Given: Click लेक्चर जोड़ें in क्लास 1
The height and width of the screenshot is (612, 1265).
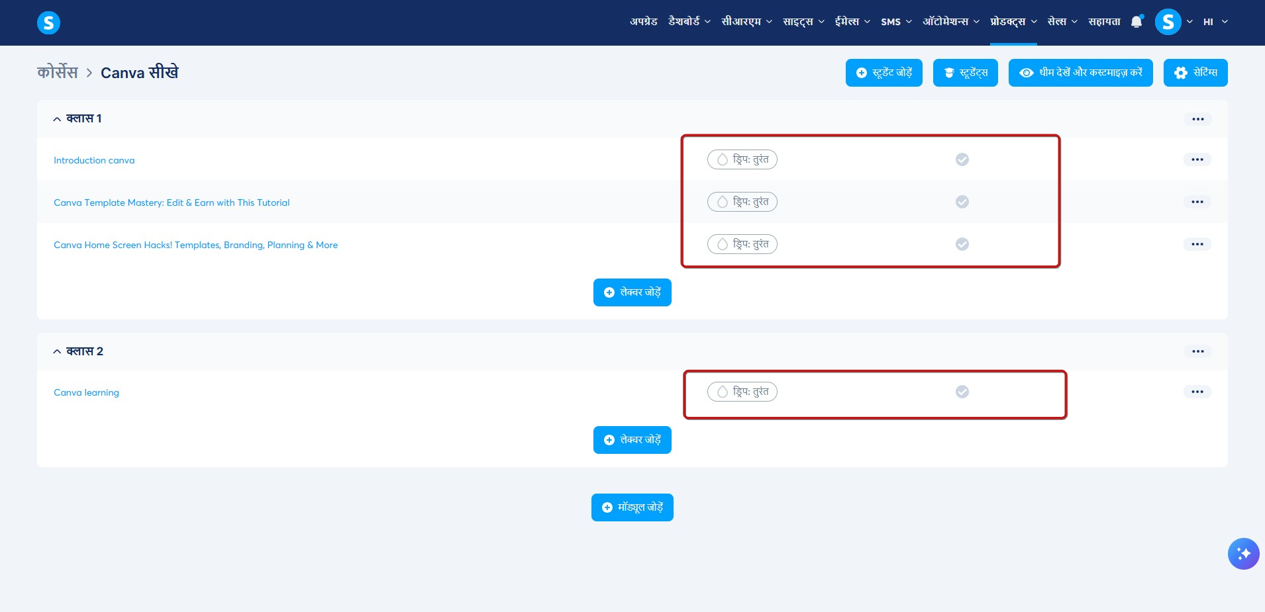Looking at the screenshot, I should (x=632, y=292).
